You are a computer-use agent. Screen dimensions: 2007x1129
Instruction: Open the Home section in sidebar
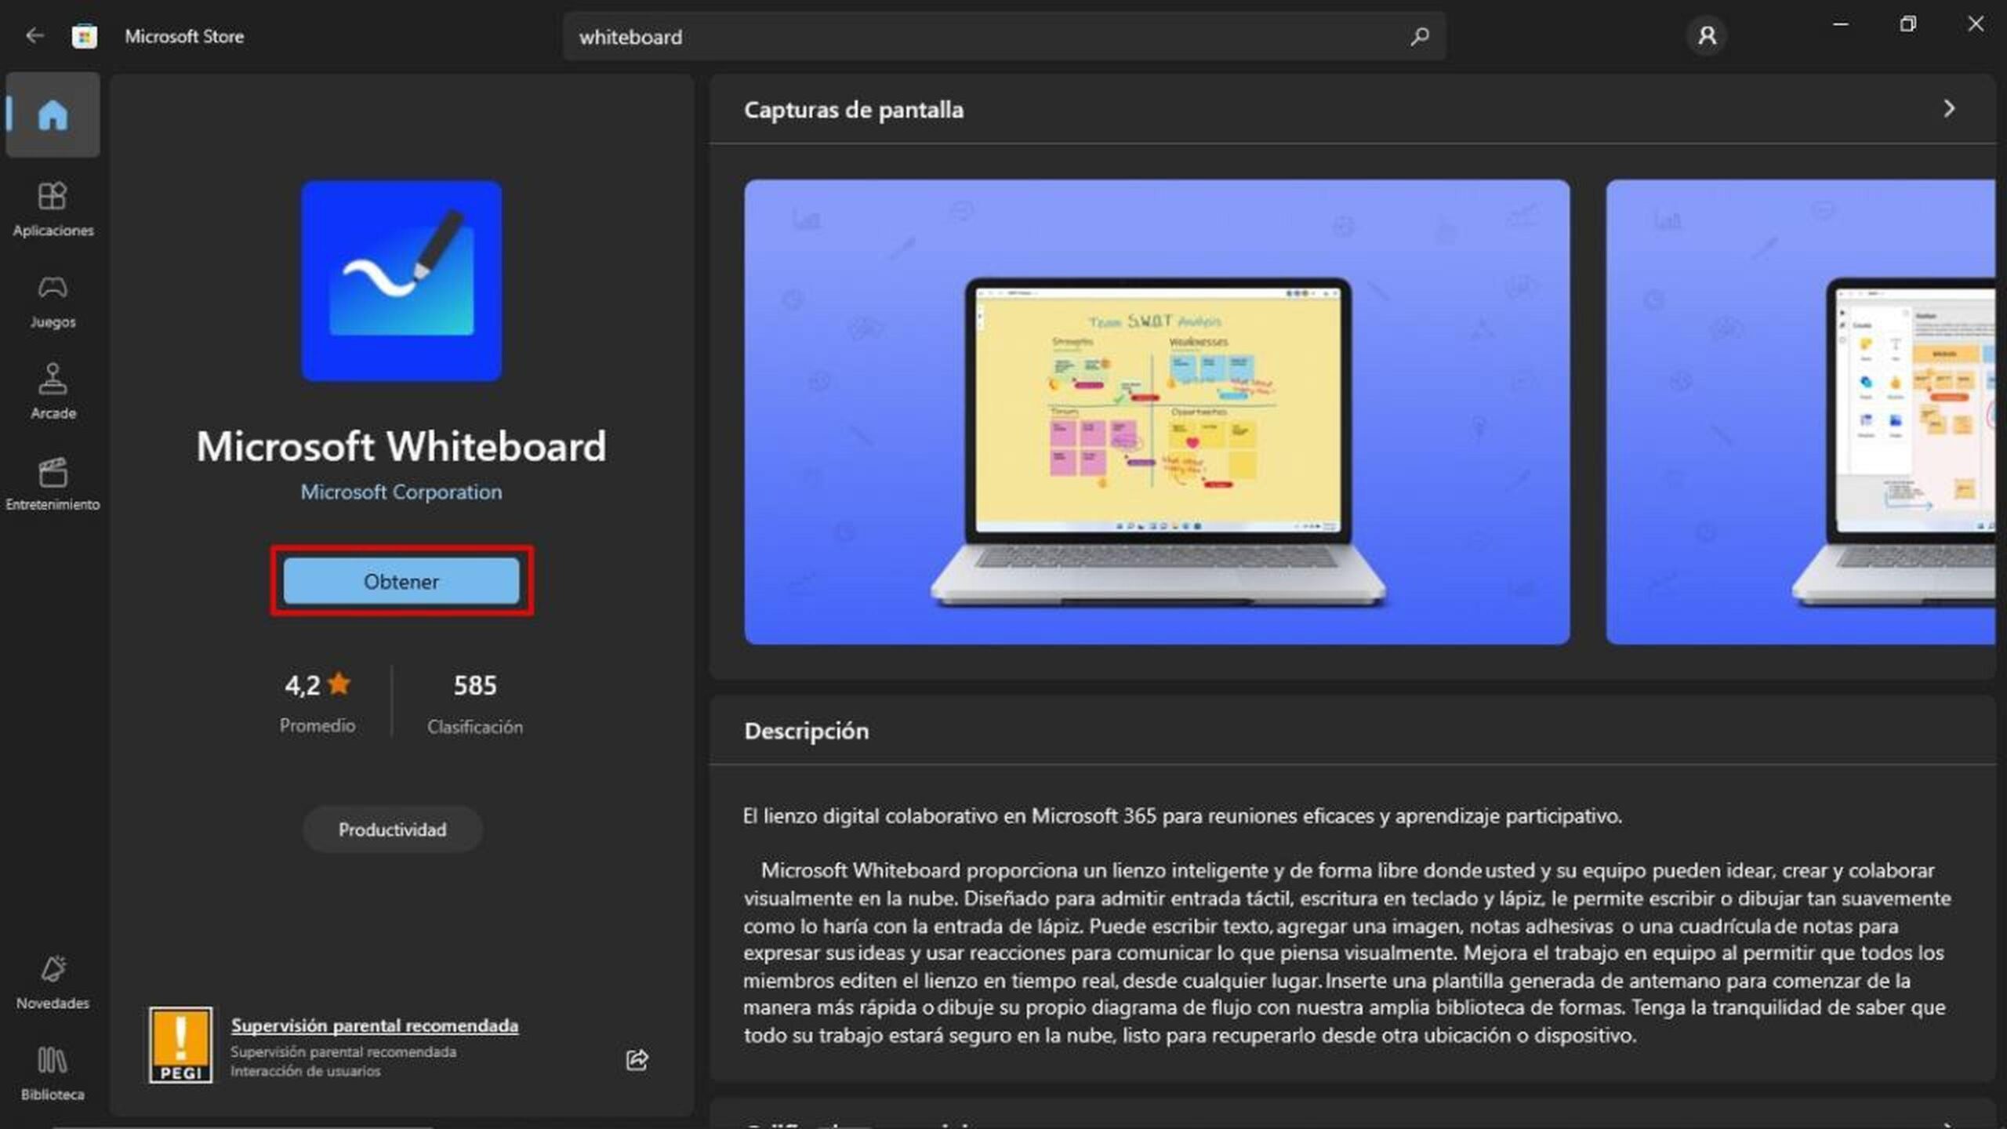pyautogui.click(x=53, y=115)
